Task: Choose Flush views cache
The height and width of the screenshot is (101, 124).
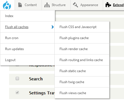Action: coord(82,93)
